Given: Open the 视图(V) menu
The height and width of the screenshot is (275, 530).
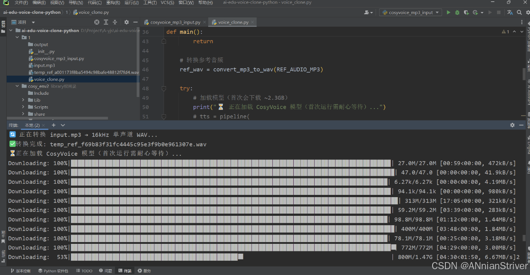Looking at the screenshot, I should coord(57,3).
